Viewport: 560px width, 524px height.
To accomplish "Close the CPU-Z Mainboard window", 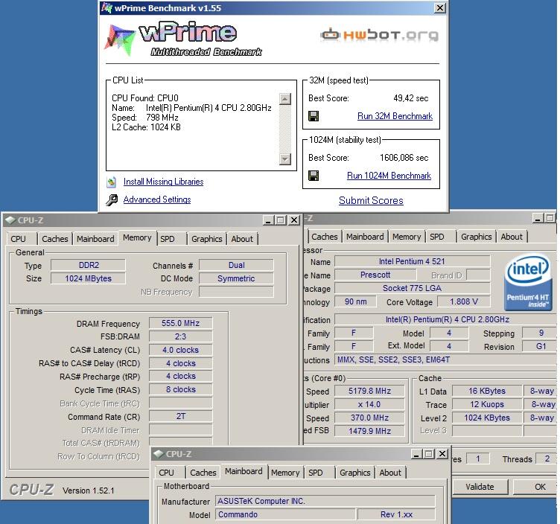I will click(442, 454).
